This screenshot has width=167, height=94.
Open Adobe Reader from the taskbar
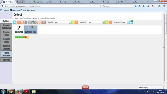pos(26,92)
